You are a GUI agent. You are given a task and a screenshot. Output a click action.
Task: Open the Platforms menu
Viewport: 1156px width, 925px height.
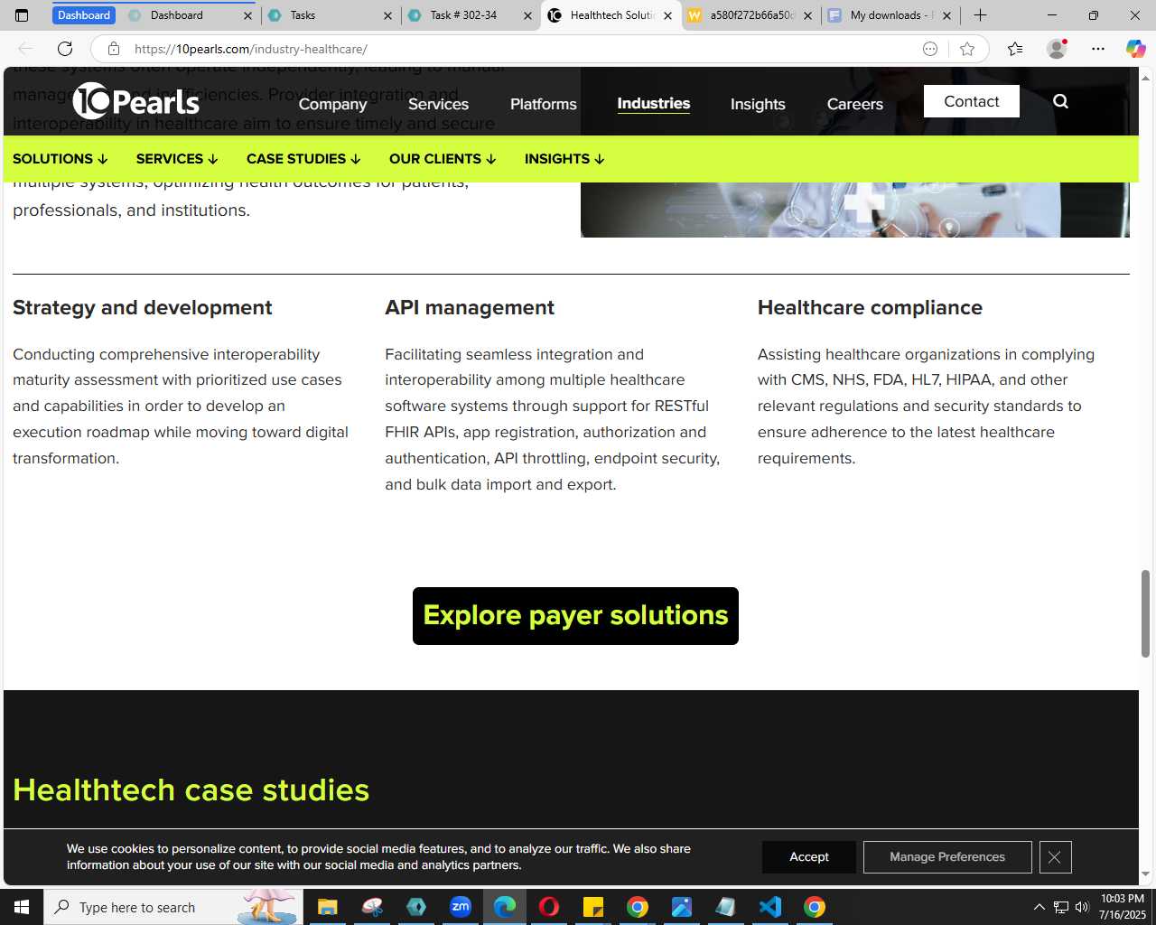[x=544, y=104]
